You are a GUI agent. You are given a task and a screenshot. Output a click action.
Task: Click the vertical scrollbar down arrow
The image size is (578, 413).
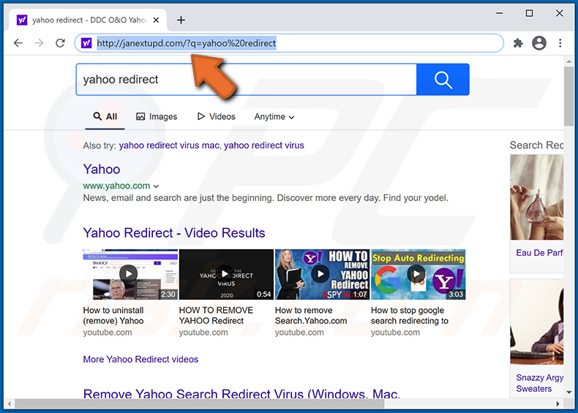point(568,393)
